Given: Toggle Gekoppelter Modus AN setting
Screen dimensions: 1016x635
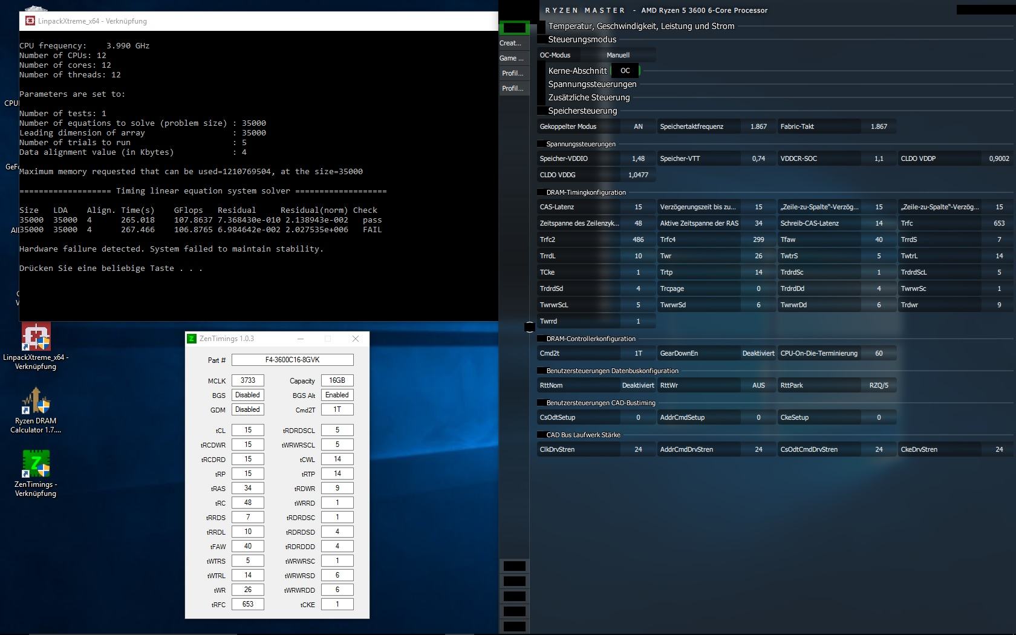Looking at the screenshot, I should (638, 126).
